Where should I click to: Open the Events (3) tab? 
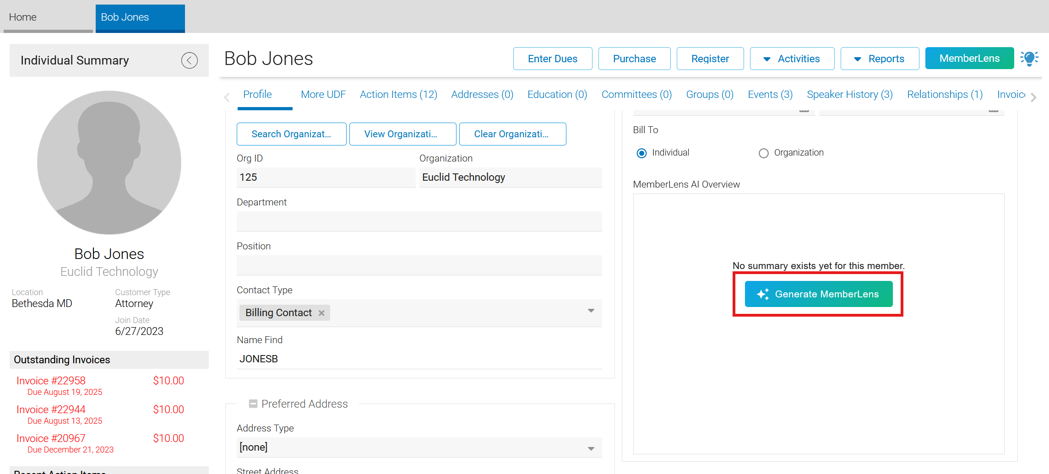point(770,94)
